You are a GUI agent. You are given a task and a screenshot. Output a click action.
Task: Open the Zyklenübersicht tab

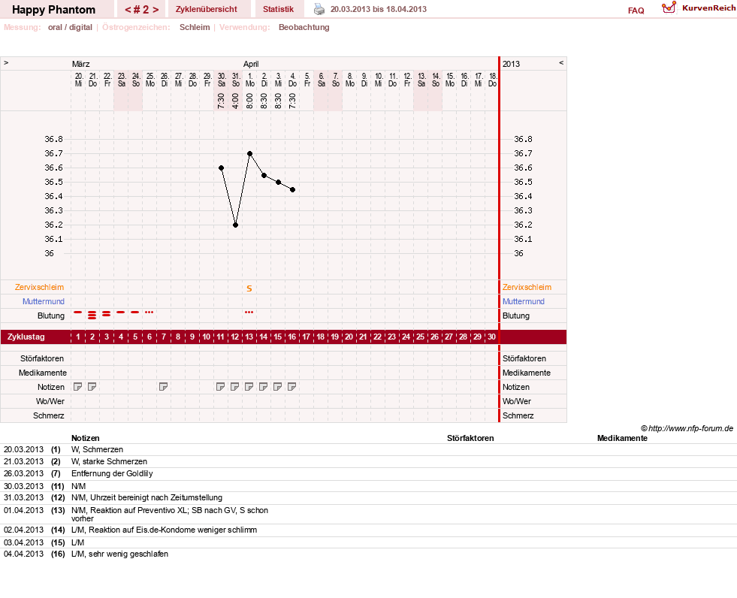click(207, 9)
